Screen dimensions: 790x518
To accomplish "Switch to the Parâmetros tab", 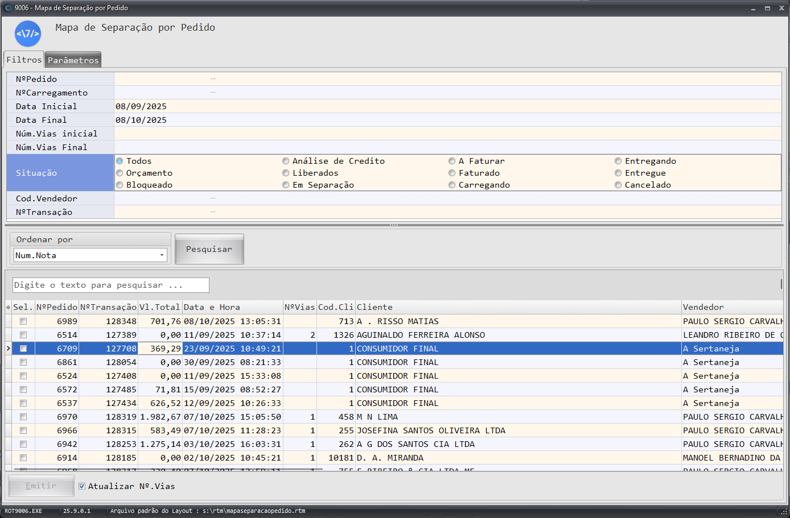I will point(73,60).
